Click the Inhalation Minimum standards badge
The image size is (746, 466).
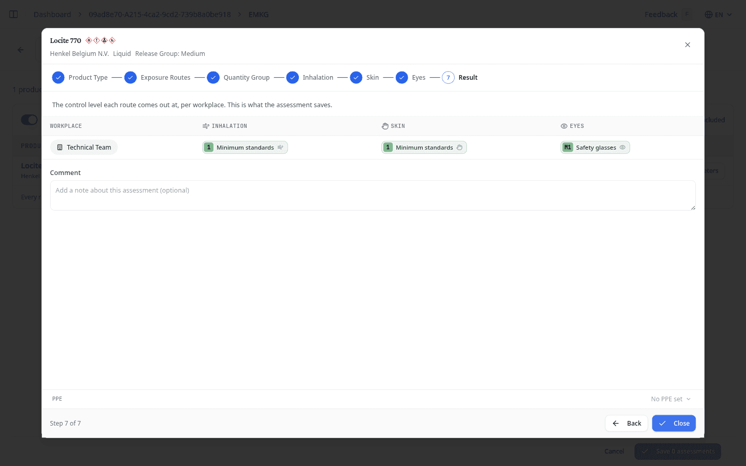click(x=245, y=148)
